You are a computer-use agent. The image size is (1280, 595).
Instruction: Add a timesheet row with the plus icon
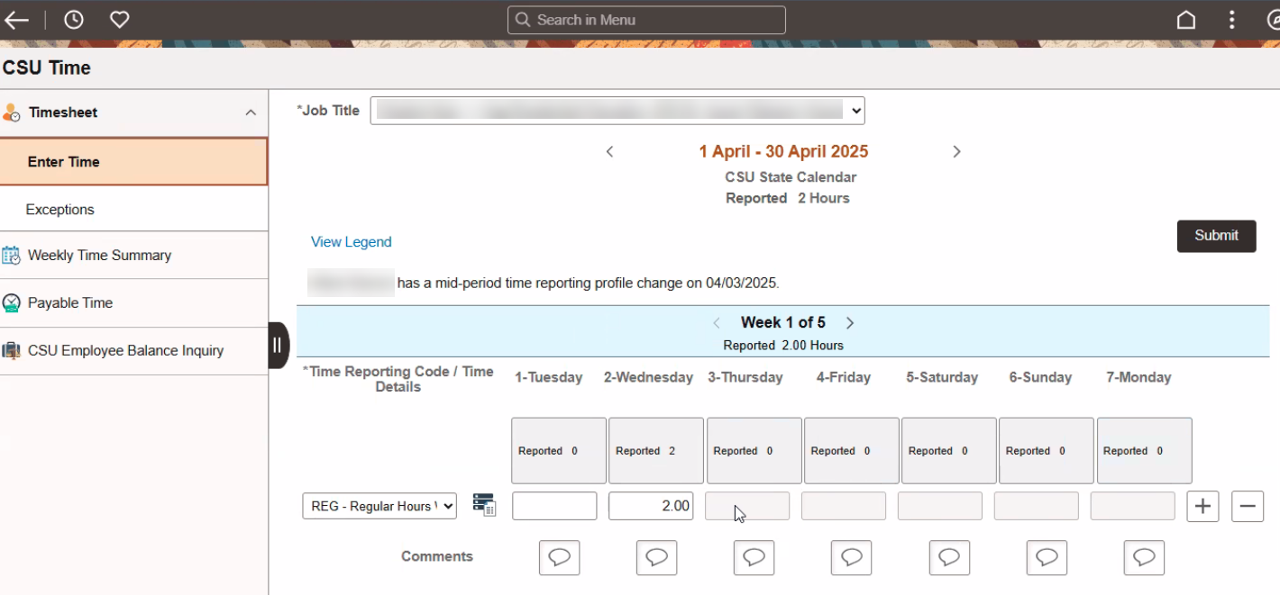click(x=1202, y=506)
